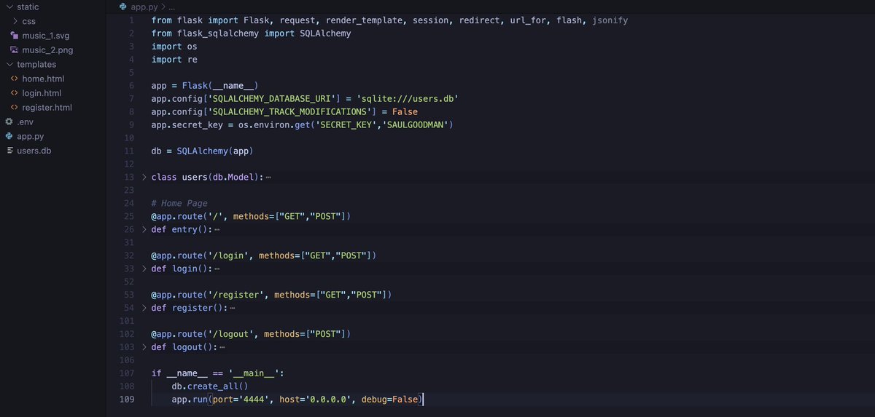Click the music_1.svg file icon
This screenshot has width=875, height=417.
[x=15, y=36]
